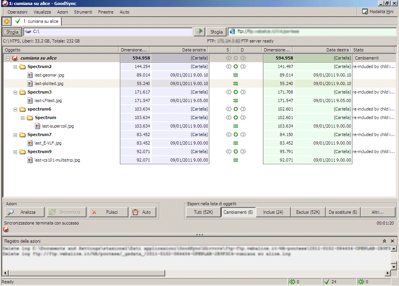Click the equal sign icon for last-geomar.jpg
The height and width of the screenshot is (286, 399).
pyautogui.click(x=236, y=75)
